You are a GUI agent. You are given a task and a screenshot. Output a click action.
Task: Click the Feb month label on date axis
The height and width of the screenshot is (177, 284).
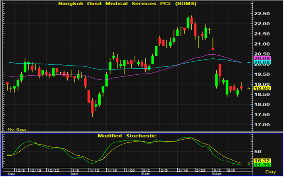pyautogui.click(x=146, y=175)
